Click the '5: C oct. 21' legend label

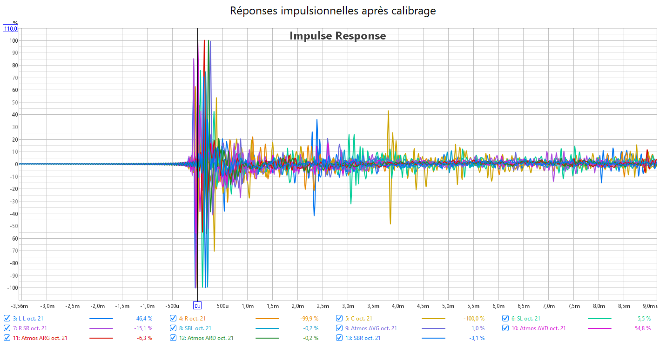click(358, 319)
